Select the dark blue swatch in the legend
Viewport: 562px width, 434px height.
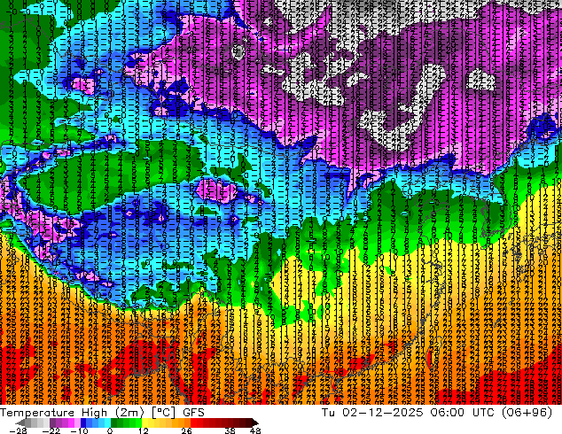[83, 422]
